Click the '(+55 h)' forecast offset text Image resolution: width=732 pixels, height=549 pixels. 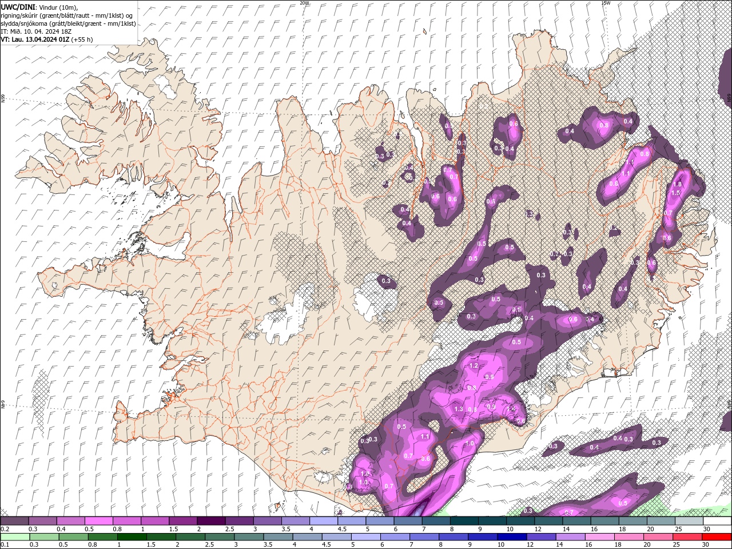[x=82, y=39]
